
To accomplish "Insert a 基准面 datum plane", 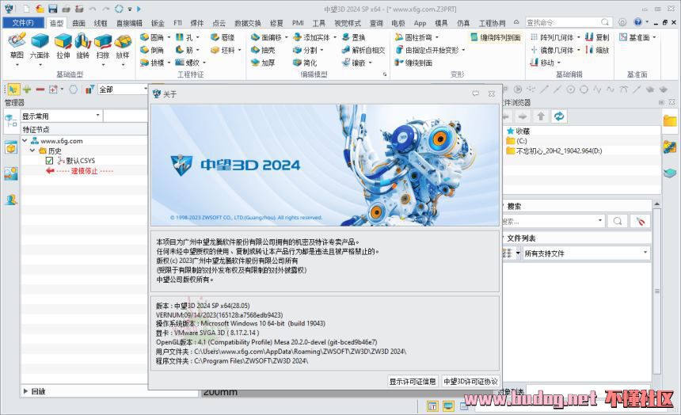I will [634, 37].
